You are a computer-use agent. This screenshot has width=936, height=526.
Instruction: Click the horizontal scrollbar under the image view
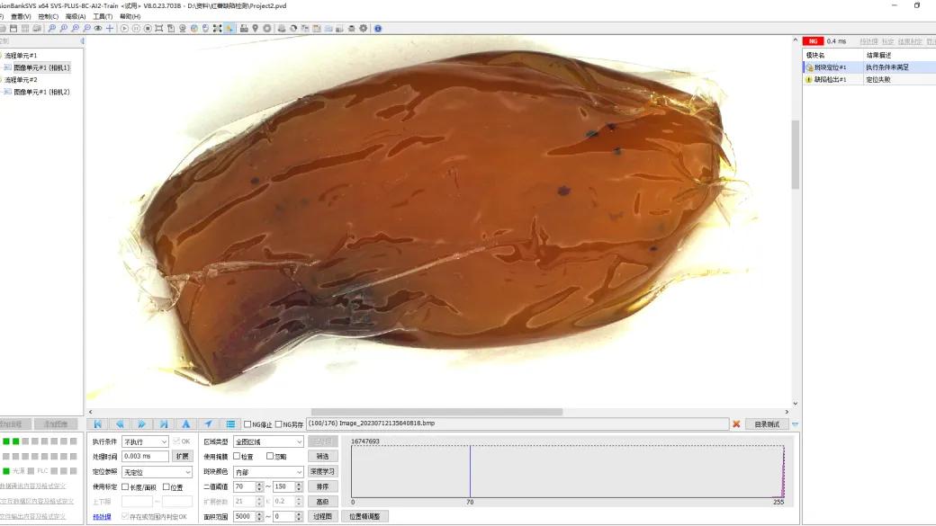(436, 412)
